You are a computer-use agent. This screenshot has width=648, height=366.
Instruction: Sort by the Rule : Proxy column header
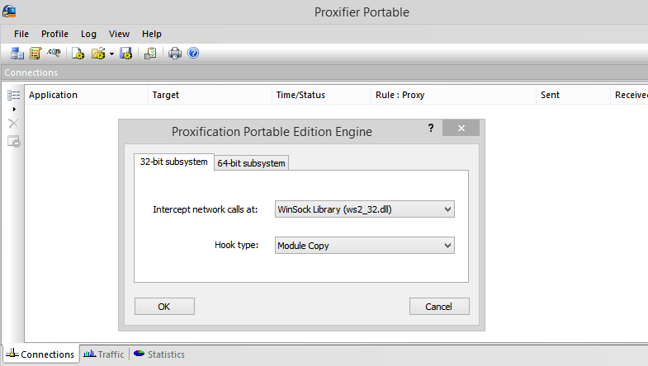tap(454, 95)
